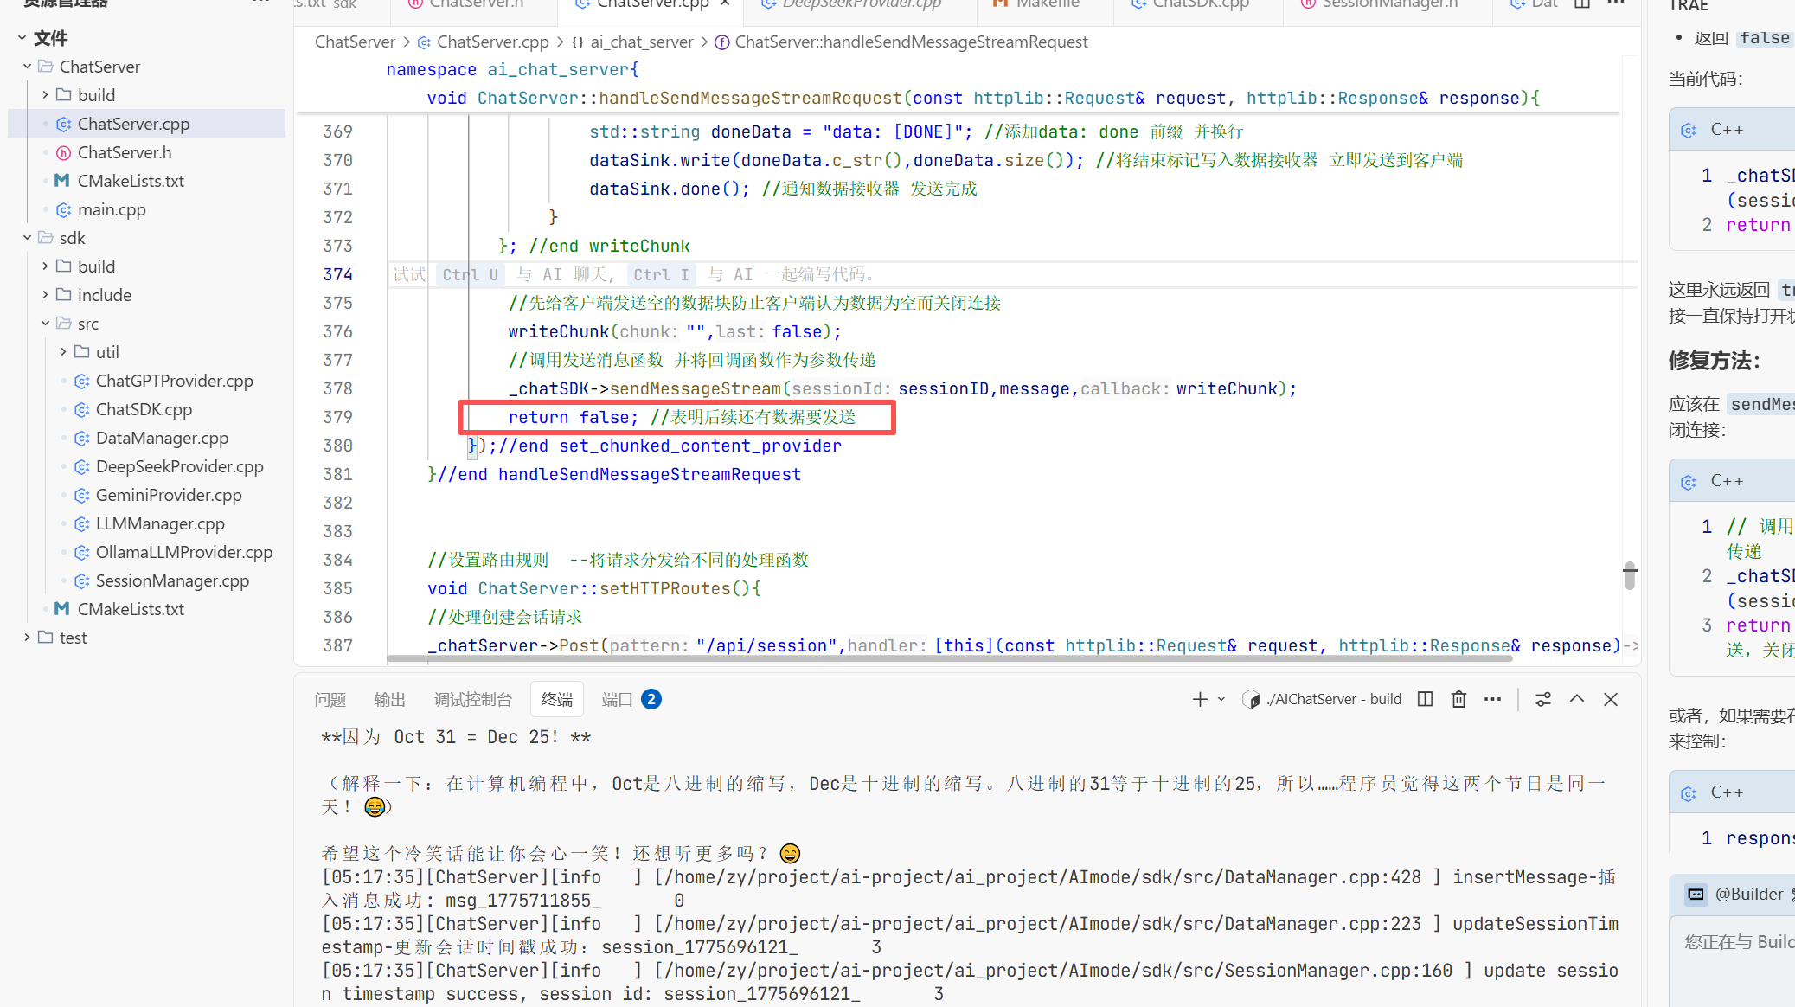Screen dimensions: 1795x1007
Task: Close the ChatServer.cpp editor tab
Action: [725, 4]
